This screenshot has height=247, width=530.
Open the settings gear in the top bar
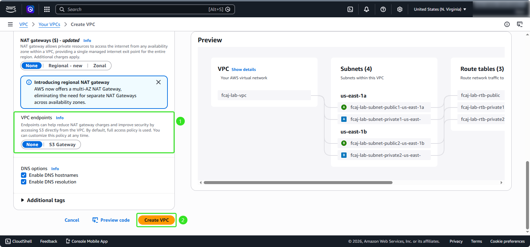pos(400,9)
